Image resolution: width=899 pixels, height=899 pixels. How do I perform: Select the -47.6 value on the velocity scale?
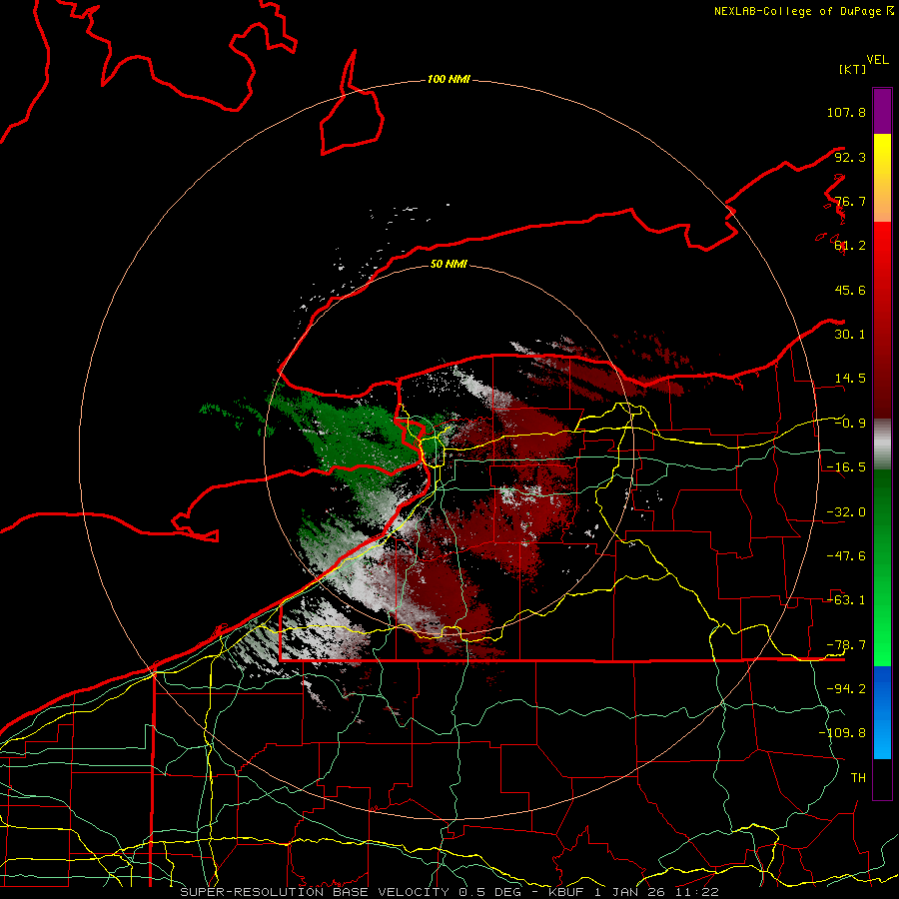[846, 556]
